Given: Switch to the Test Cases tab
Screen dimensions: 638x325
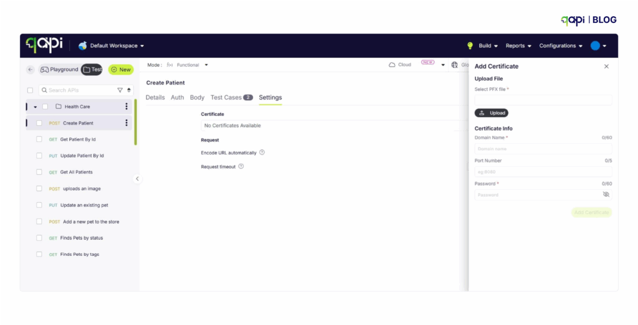Looking at the screenshot, I should click(x=231, y=98).
